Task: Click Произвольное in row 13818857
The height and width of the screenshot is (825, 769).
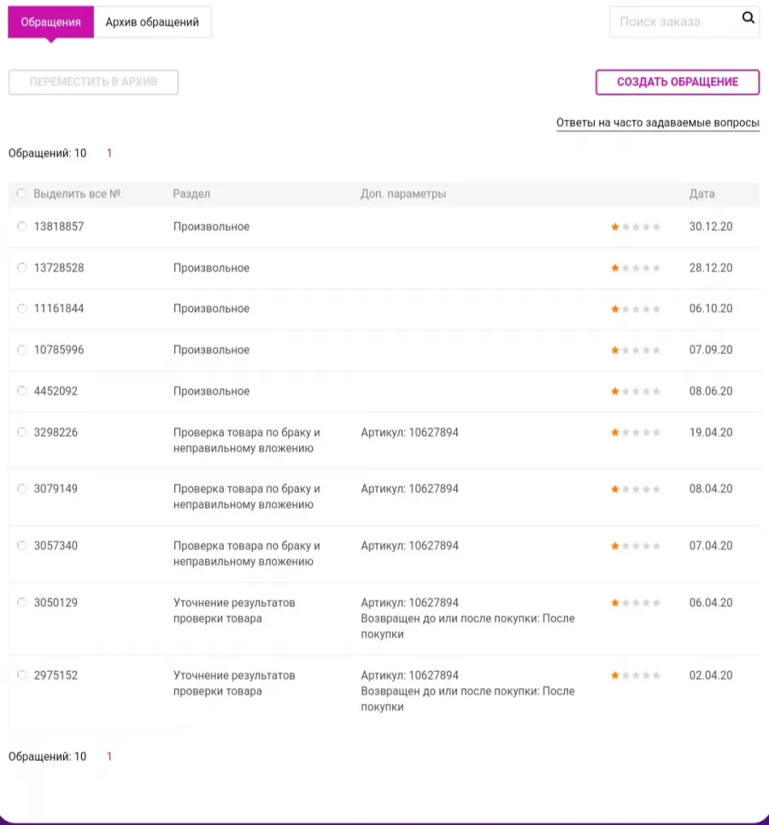Action: pos(211,227)
